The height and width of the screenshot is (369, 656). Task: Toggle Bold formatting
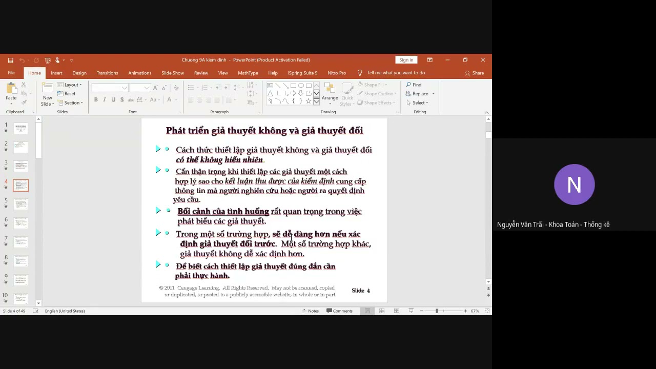click(96, 99)
